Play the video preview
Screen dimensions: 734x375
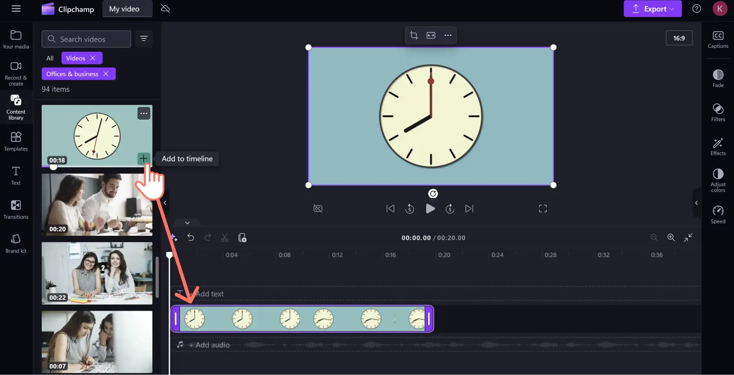pos(430,209)
